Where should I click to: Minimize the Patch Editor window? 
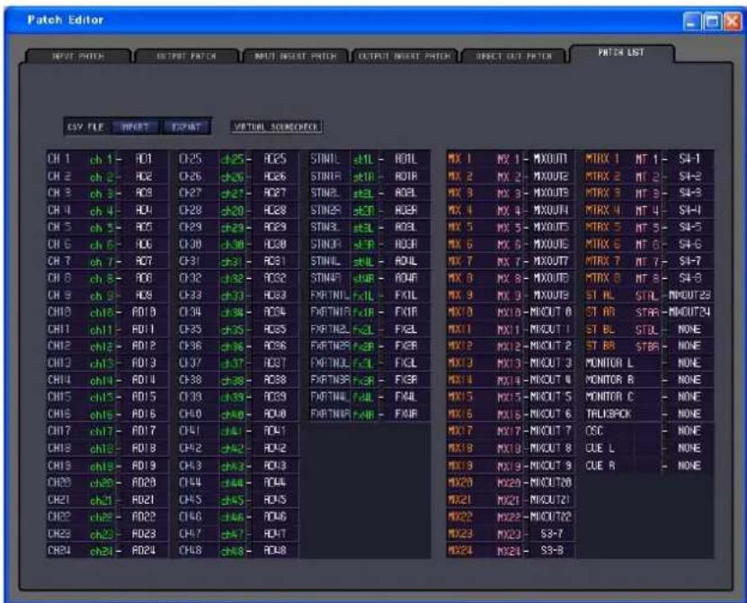click(692, 22)
